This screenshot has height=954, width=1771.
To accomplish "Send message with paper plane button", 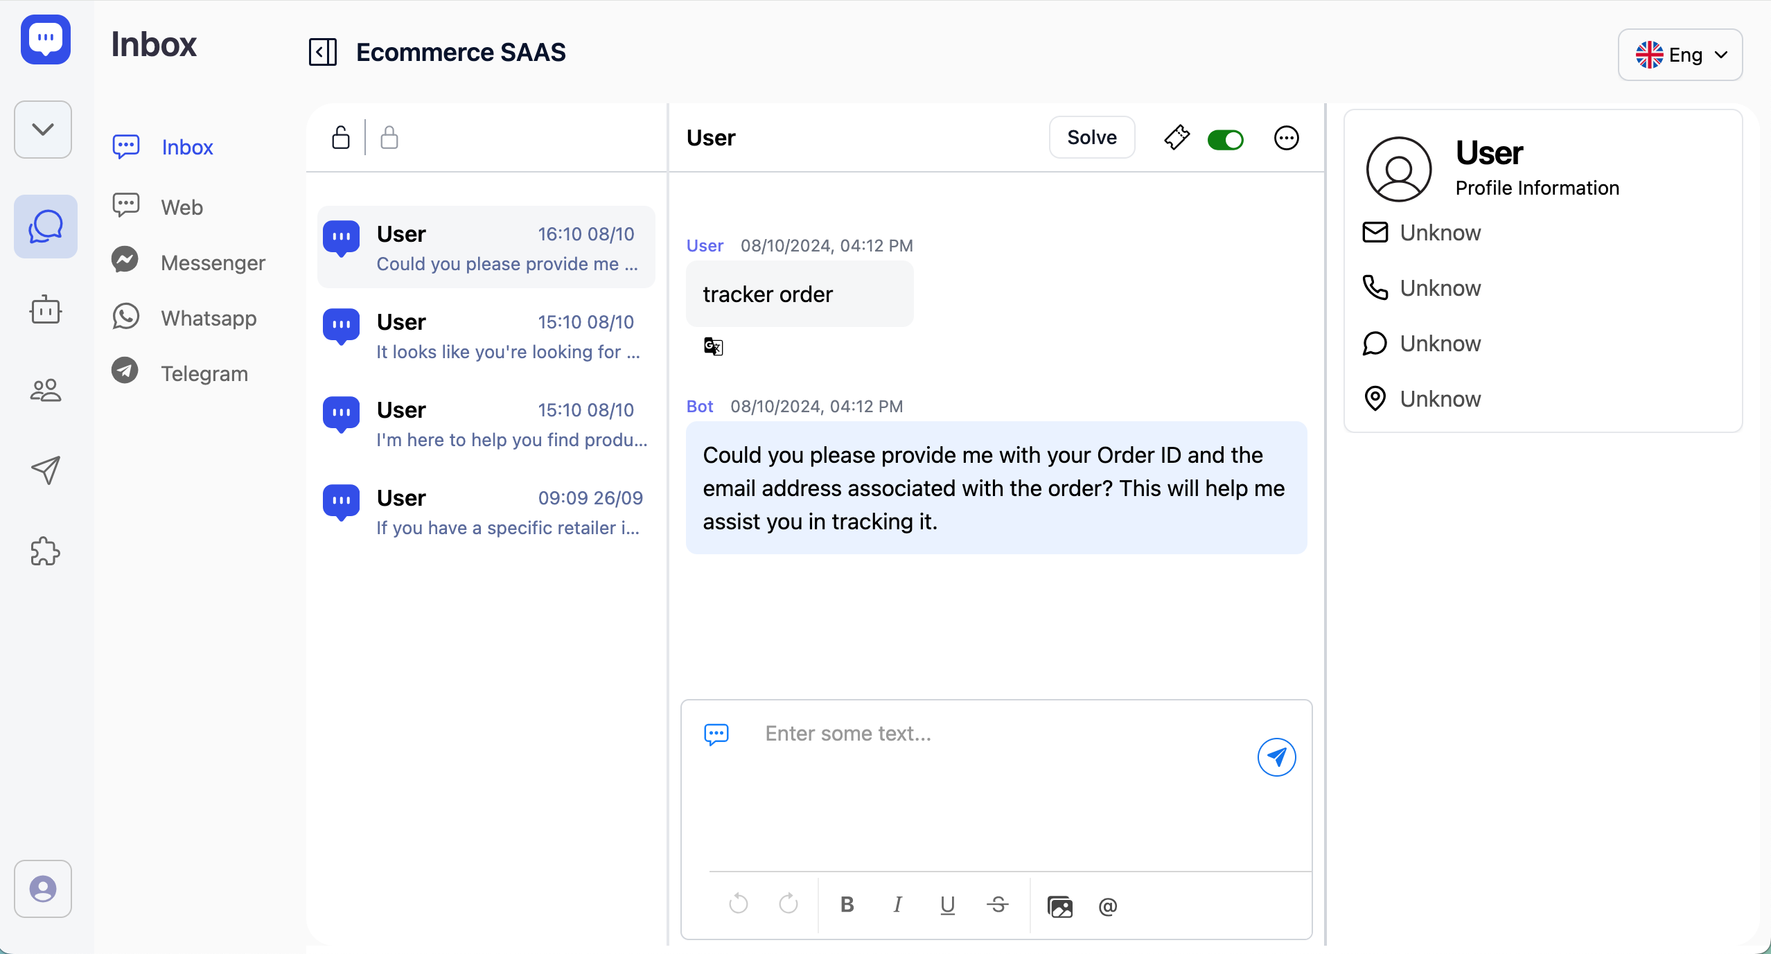I will (1276, 757).
